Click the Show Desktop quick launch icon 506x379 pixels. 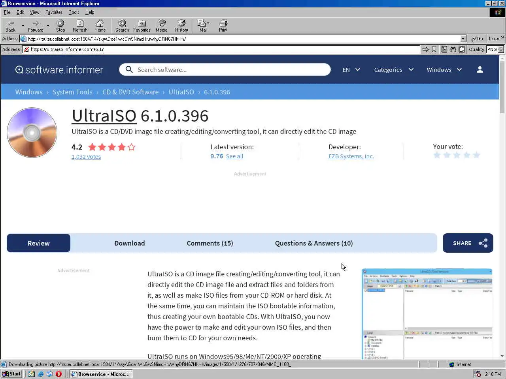(32, 374)
